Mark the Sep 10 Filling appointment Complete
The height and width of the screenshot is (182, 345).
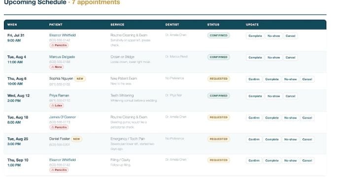[x=272, y=161]
